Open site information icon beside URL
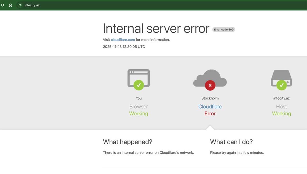 20,5
